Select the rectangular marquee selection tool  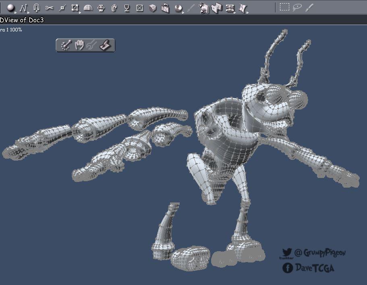[284, 7]
